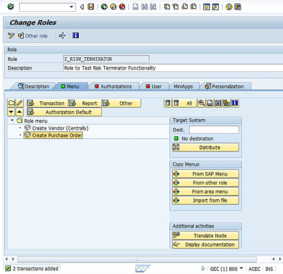This screenshot has height=274, width=283.
Task: Click the magnifier Details icon in menu toolbar
Action: 201,103
